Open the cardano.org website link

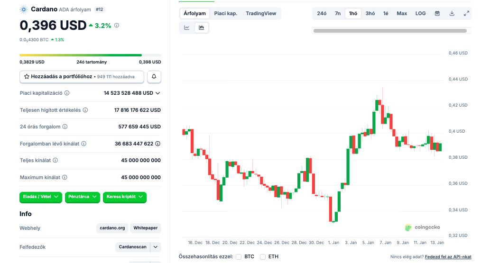112,228
